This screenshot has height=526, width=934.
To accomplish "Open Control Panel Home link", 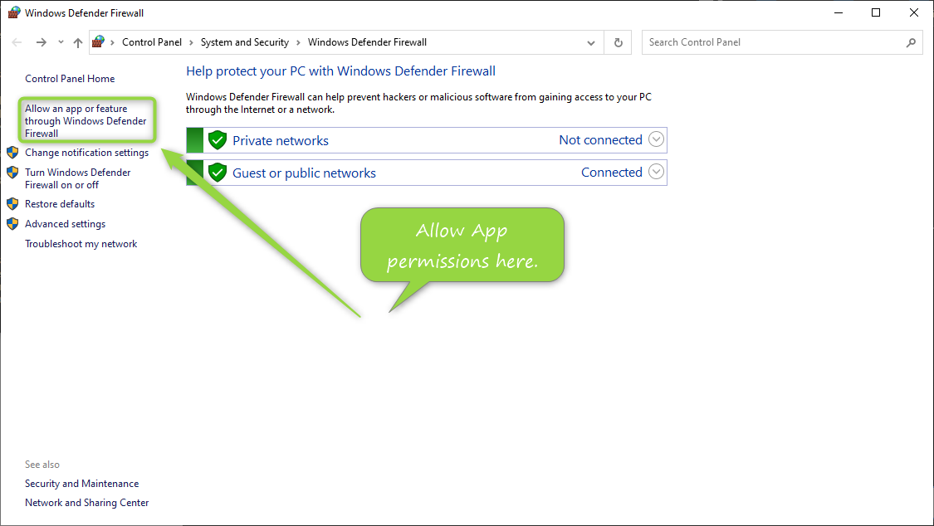I will coord(70,79).
